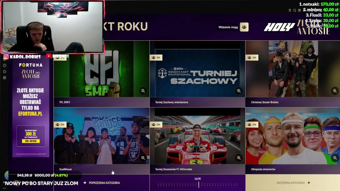This screenshot has width=340, height=191.
Task: Zoom the Olimpiada streamerów image
Action: (335, 158)
